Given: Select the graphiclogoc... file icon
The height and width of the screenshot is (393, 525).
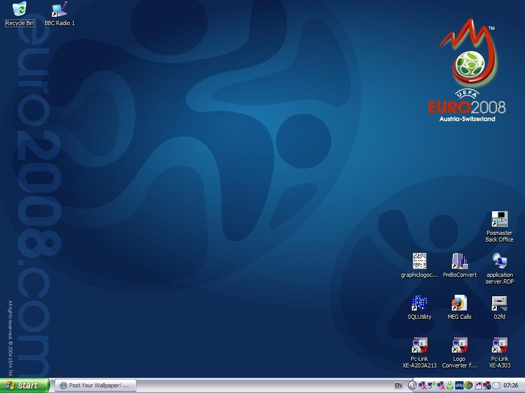Looking at the screenshot, I should click(x=419, y=266).
